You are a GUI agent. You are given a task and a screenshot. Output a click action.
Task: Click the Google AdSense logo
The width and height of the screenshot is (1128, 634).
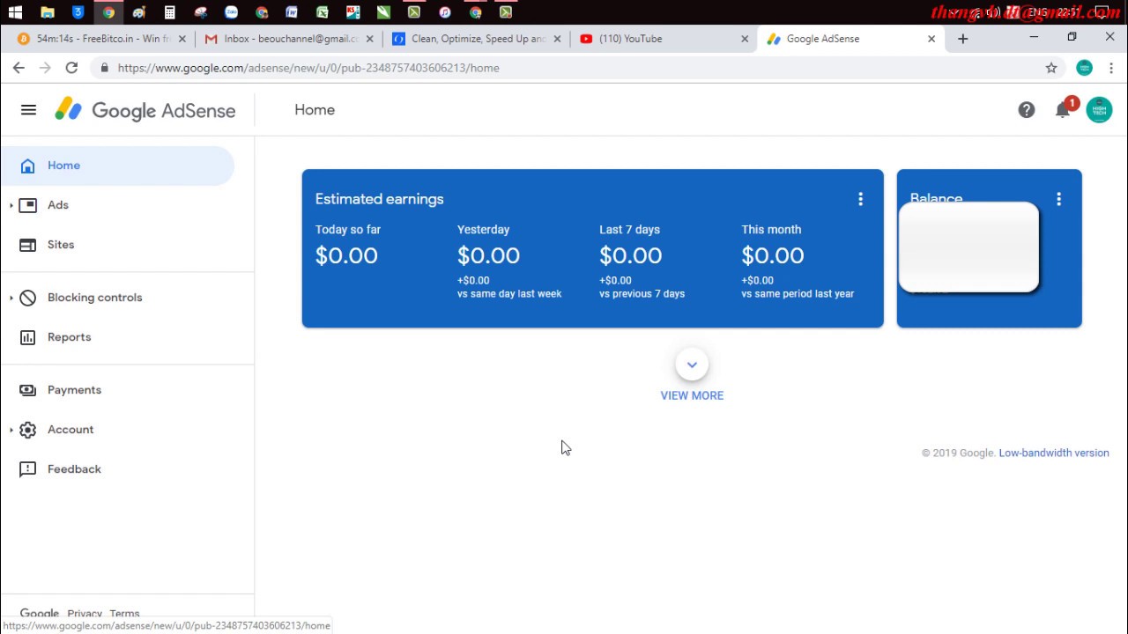[x=145, y=110]
